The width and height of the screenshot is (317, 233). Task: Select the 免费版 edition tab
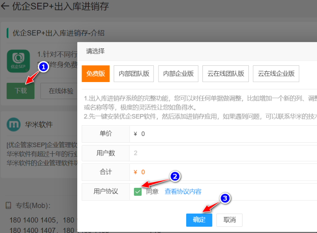click(95, 74)
